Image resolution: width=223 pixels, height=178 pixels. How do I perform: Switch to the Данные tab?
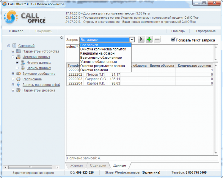click(120, 165)
